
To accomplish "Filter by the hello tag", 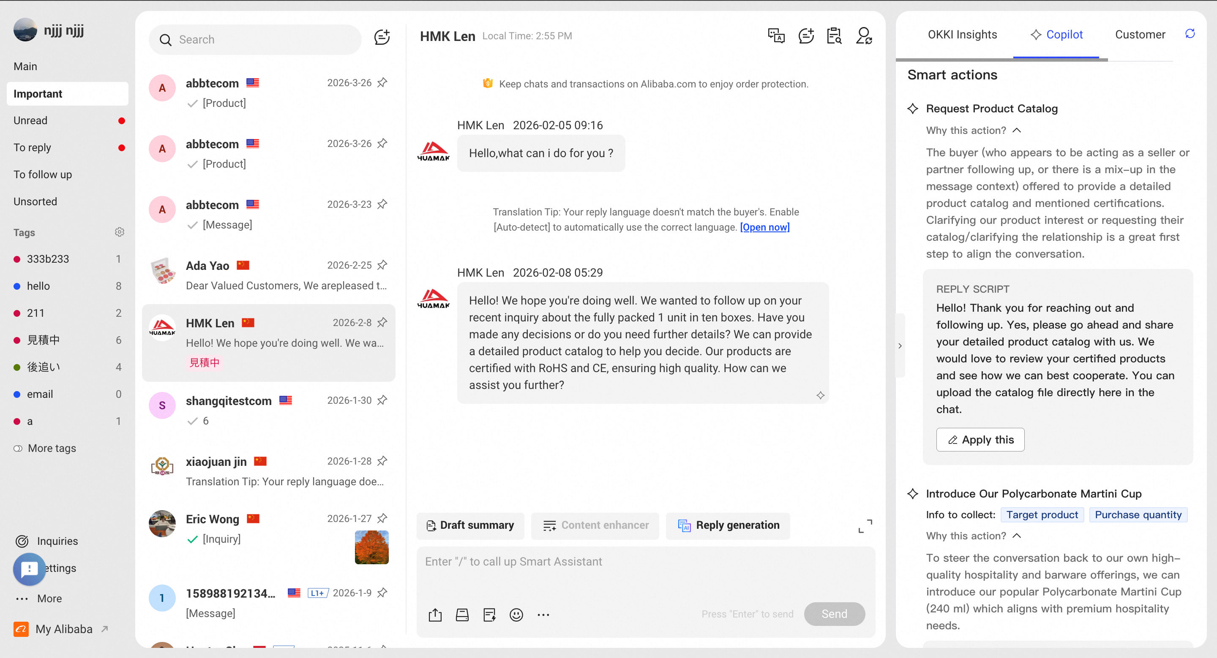I will [x=68, y=286].
